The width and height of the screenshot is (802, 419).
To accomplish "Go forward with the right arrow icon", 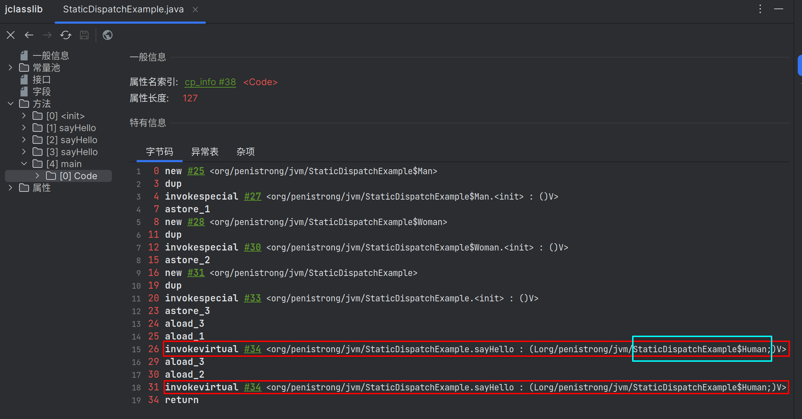I will point(47,35).
